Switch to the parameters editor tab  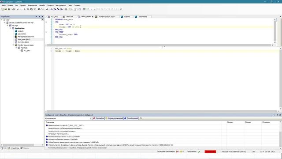click(x=143, y=17)
